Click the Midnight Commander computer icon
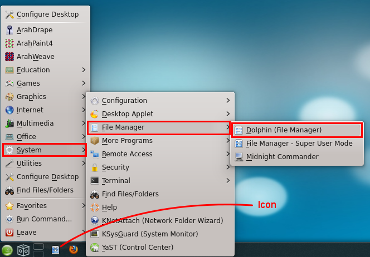This screenshot has width=370, height=257. pyautogui.click(x=239, y=157)
